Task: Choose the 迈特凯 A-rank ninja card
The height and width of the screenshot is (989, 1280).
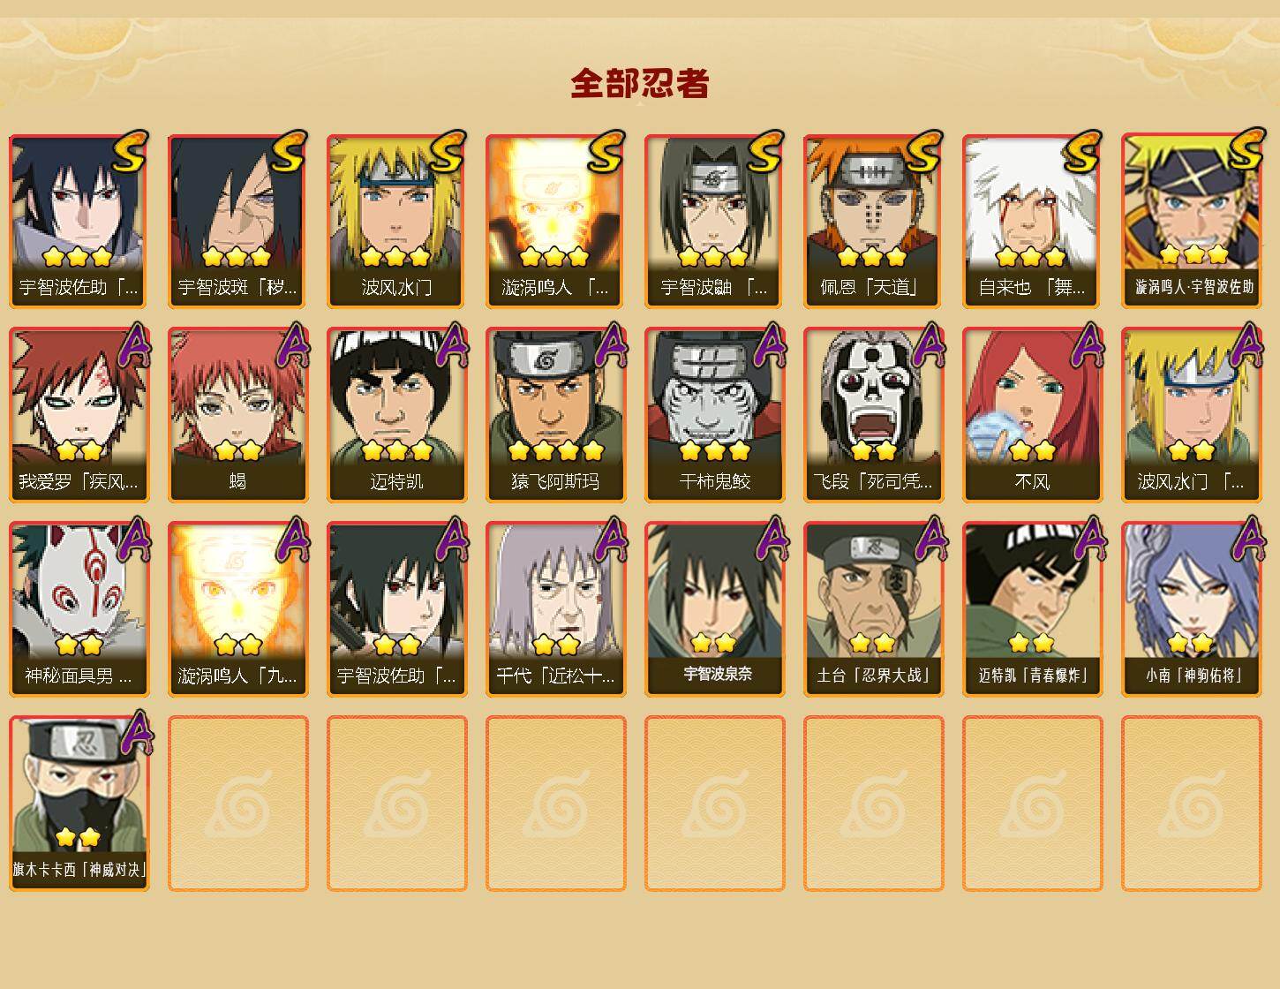Action: point(397,415)
